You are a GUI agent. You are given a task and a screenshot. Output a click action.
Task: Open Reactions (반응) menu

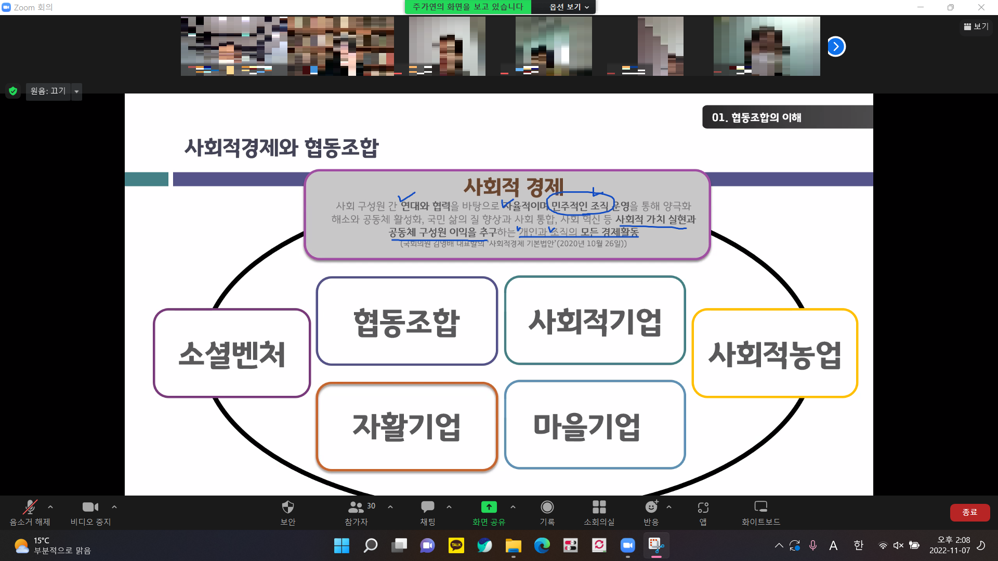(651, 512)
